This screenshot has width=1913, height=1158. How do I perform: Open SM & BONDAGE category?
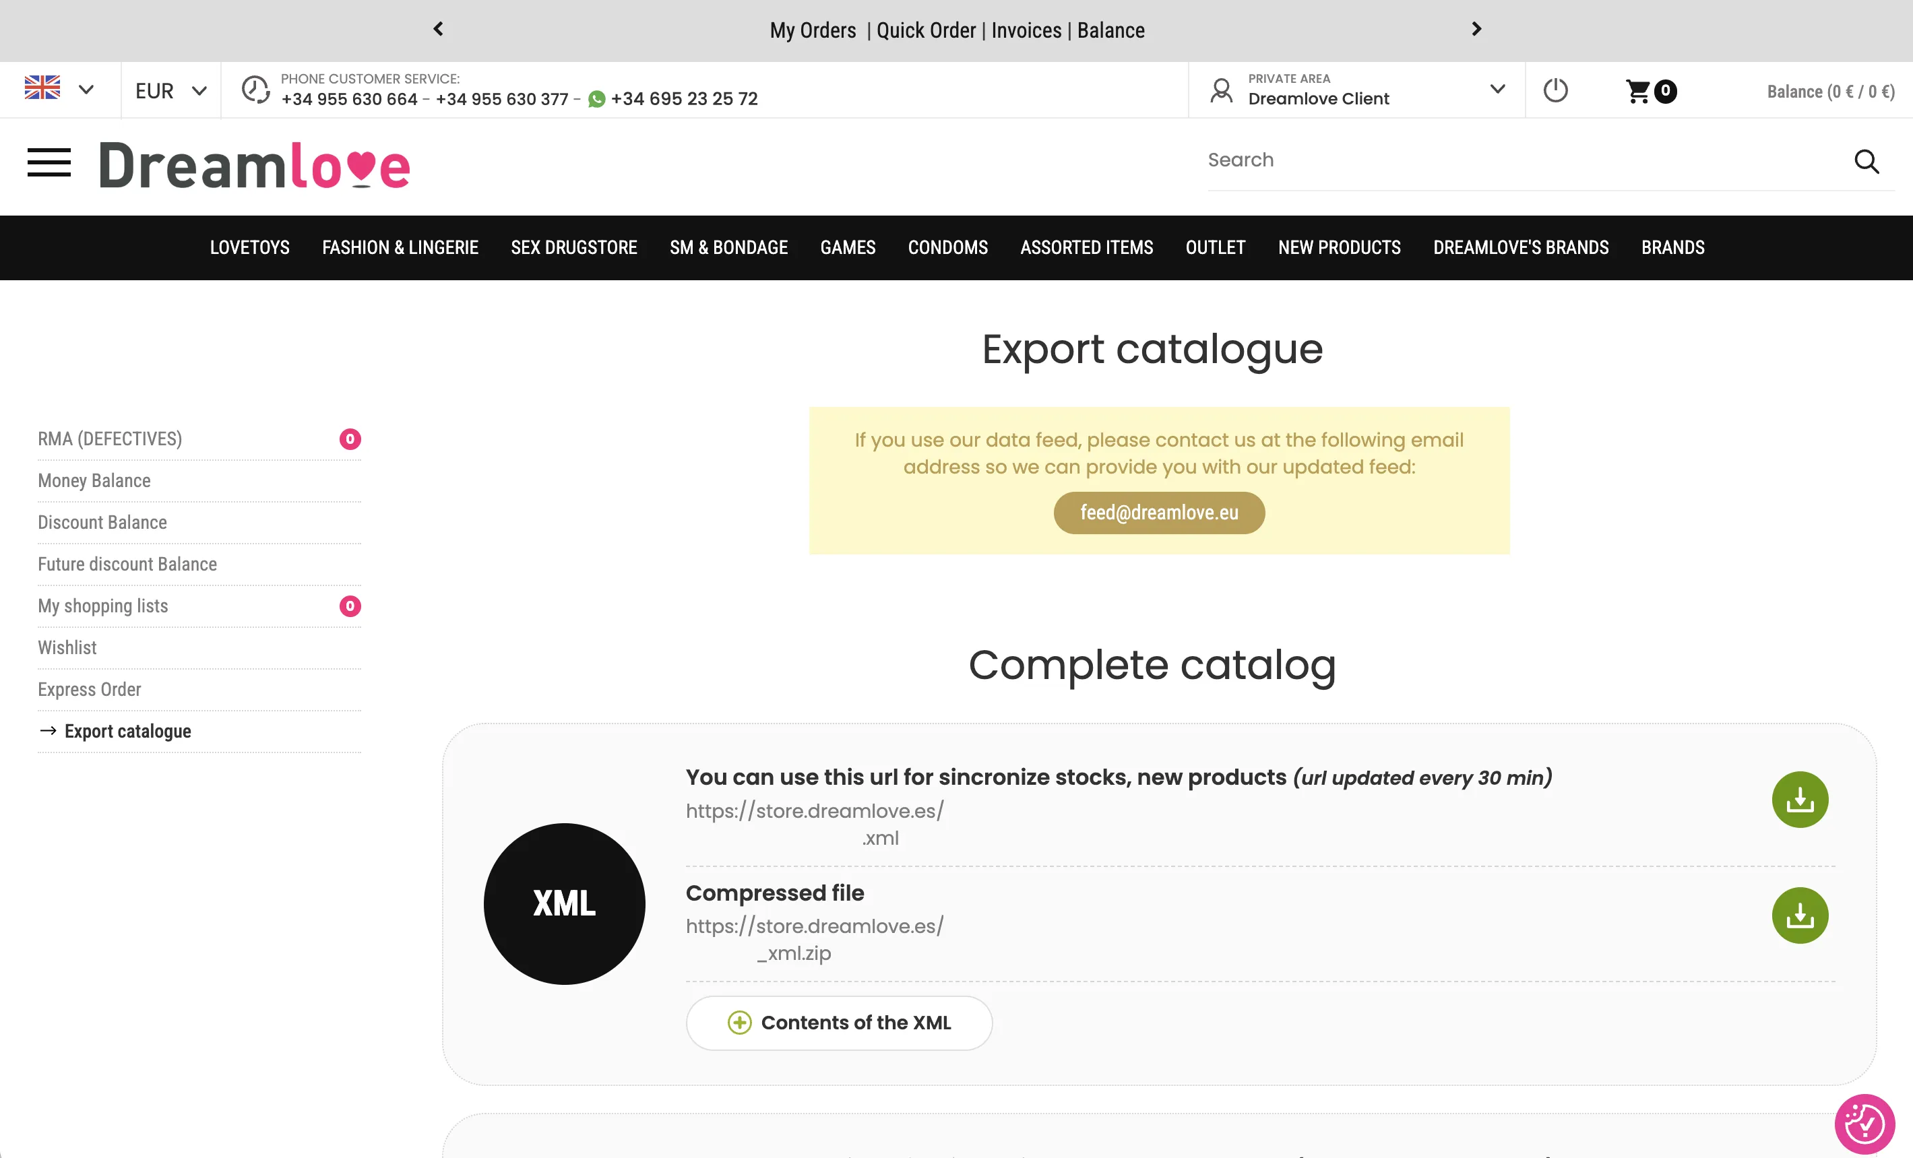pyautogui.click(x=728, y=248)
